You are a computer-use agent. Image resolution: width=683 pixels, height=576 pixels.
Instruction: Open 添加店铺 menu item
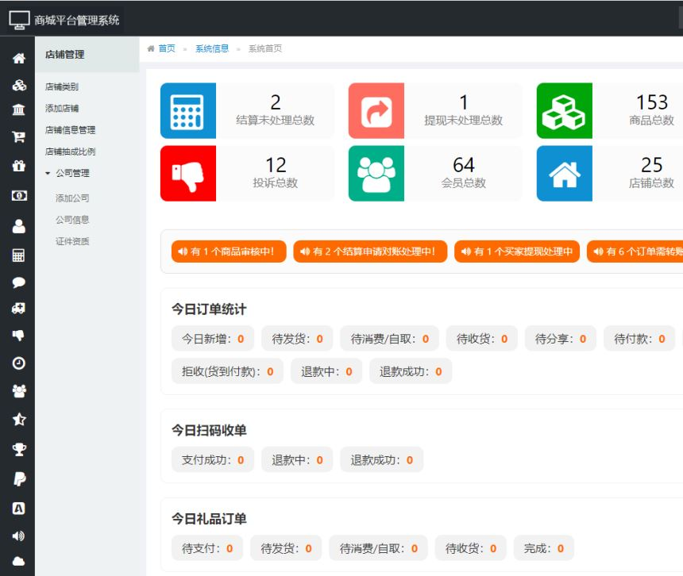[62, 109]
